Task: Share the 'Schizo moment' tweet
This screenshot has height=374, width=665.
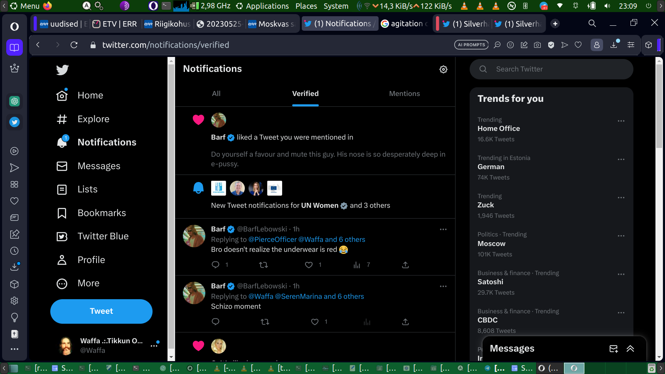Action: [406, 322]
